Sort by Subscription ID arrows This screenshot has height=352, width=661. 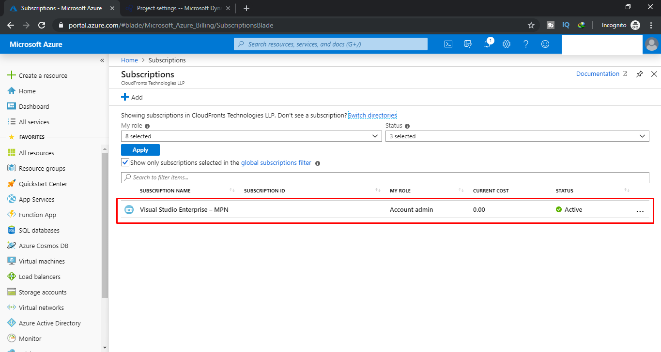(378, 191)
